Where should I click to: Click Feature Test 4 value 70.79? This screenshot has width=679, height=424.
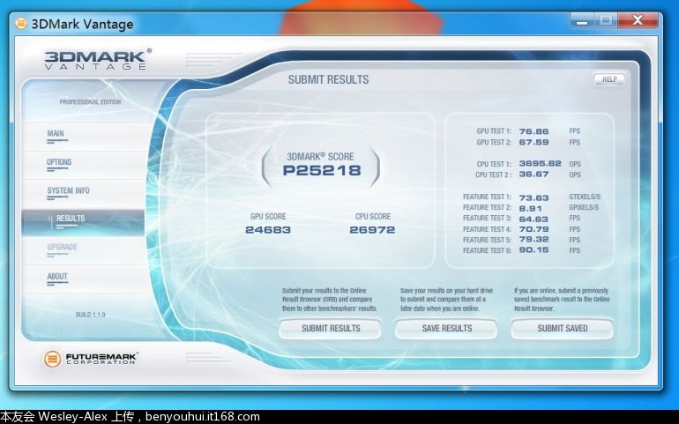click(x=533, y=229)
